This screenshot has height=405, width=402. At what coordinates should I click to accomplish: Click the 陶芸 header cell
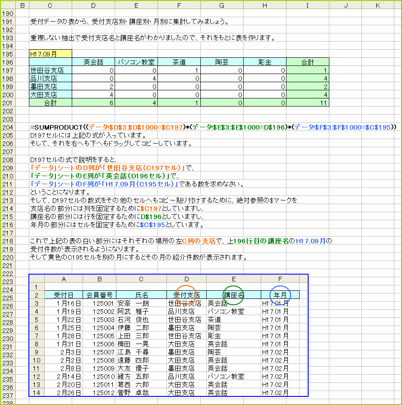point(222,62)
